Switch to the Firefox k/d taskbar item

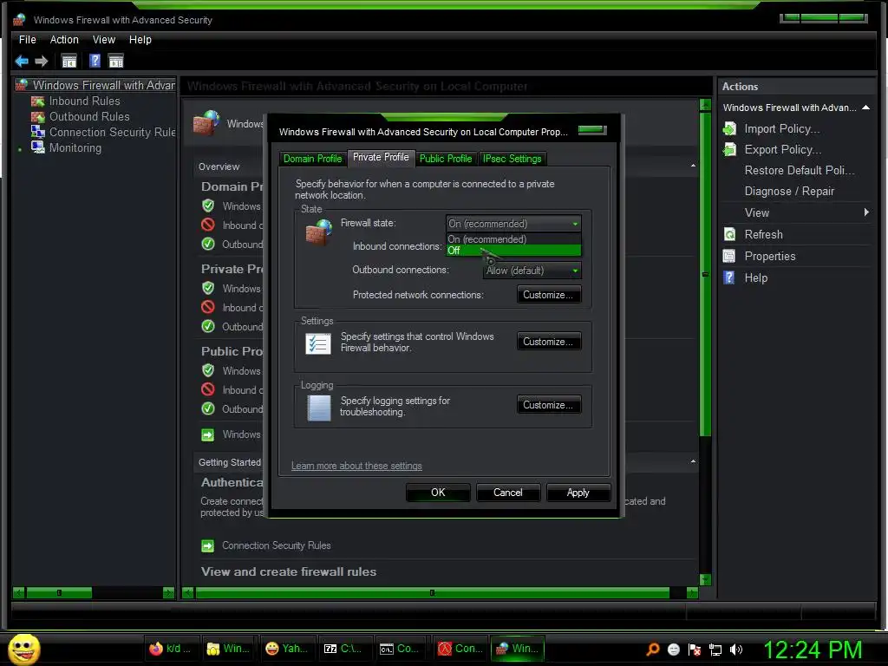click(x=170, y=649)
